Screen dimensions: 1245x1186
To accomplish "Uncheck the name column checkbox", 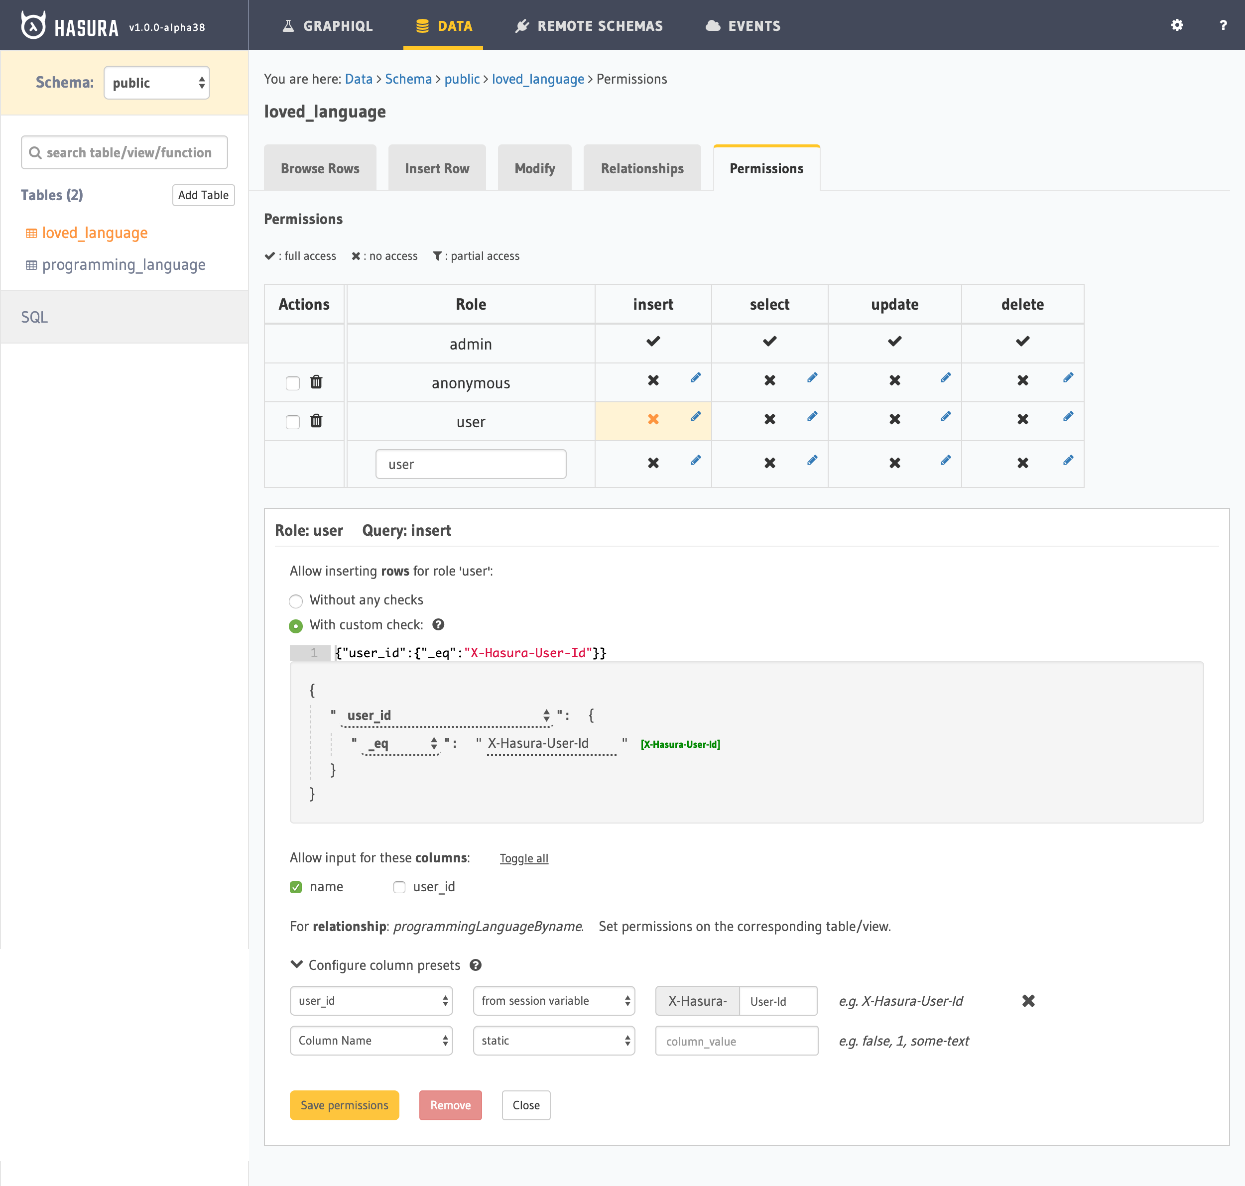I will (x=295, y=887).
